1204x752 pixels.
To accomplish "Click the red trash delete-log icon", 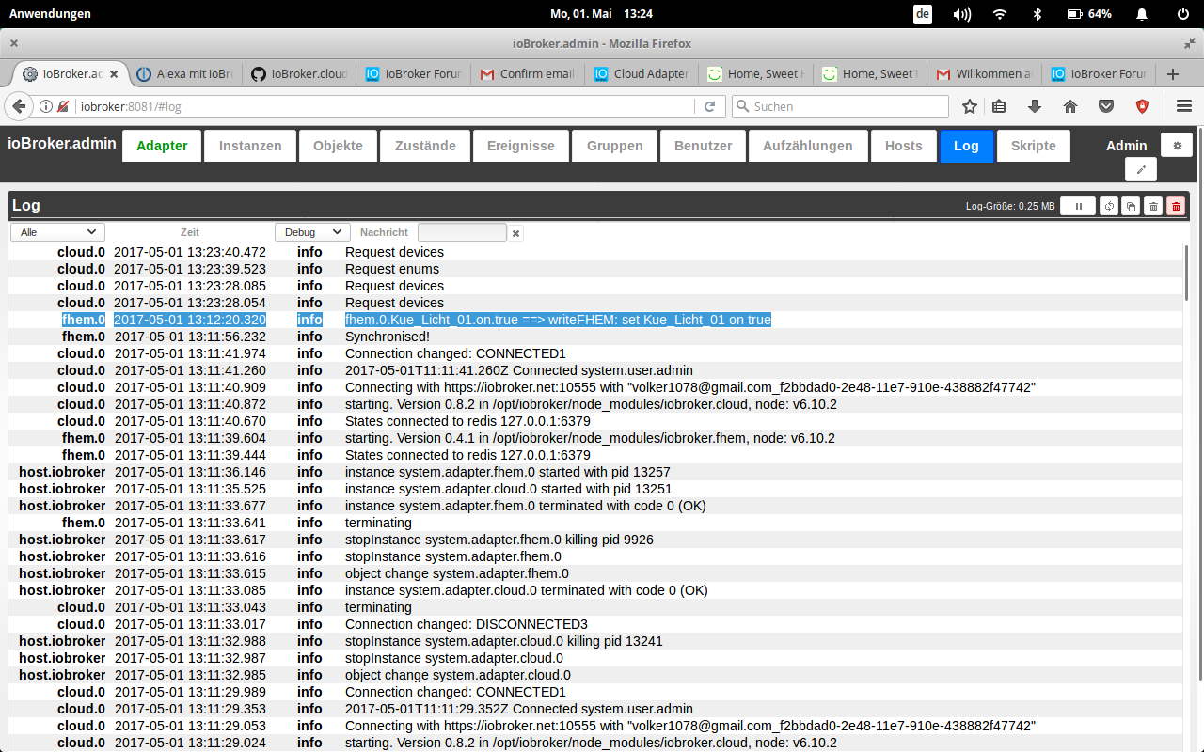I will [x=1176, y=206].
